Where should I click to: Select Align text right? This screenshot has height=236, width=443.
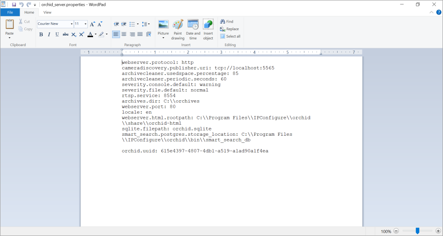click(132, 34)
